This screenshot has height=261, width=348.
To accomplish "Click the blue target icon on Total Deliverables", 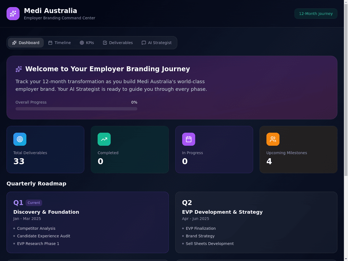I will point(20,139).
